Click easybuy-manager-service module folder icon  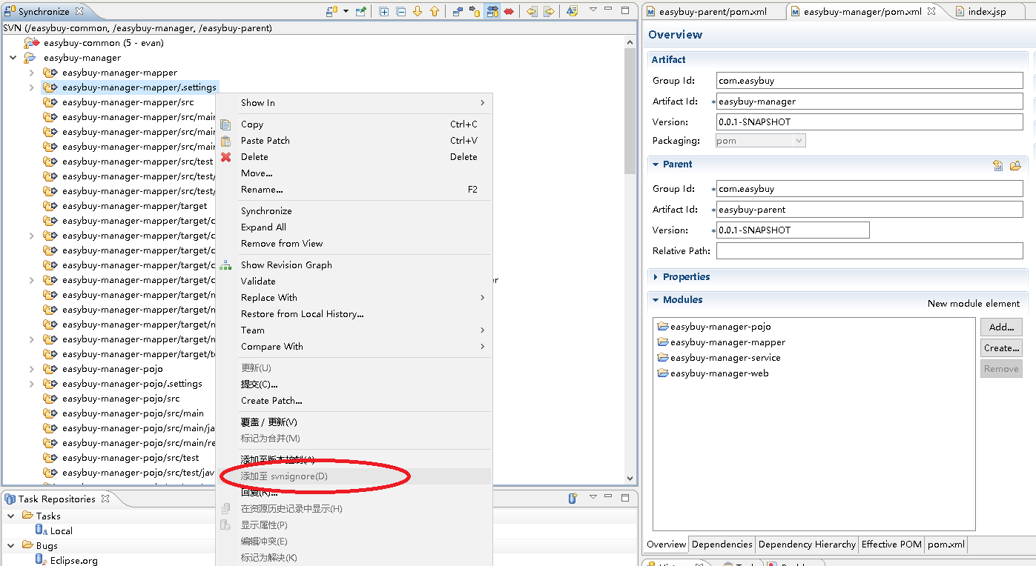[663, 358]
